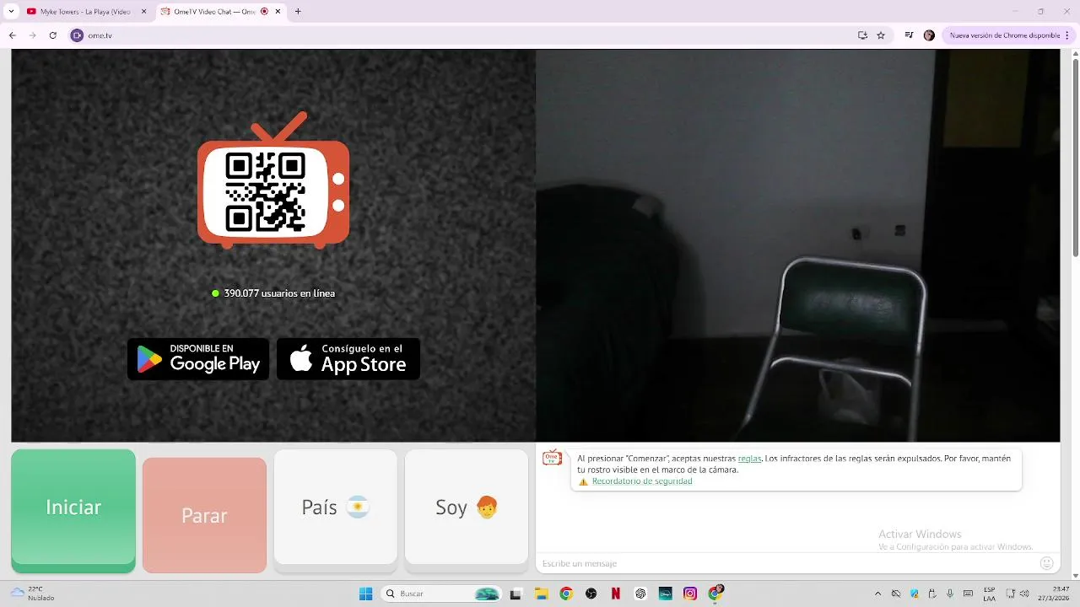Open the first Chrome icon on the taskbar
1080x607 pixels.
(566, 594)
